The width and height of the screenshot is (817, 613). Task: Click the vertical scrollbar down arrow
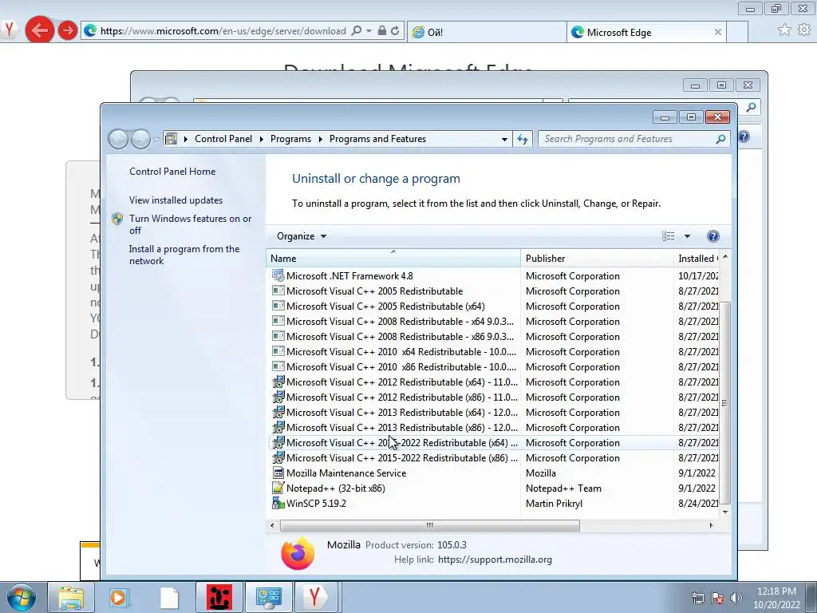(x=724, y=512)
